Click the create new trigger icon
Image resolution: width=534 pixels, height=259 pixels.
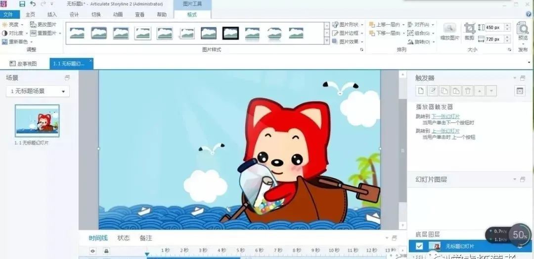click(421, 91)
